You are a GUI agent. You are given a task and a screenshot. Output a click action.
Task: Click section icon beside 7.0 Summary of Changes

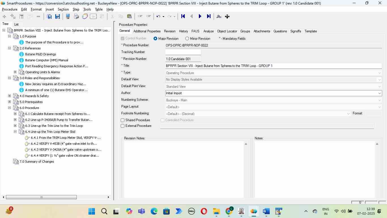16,162
